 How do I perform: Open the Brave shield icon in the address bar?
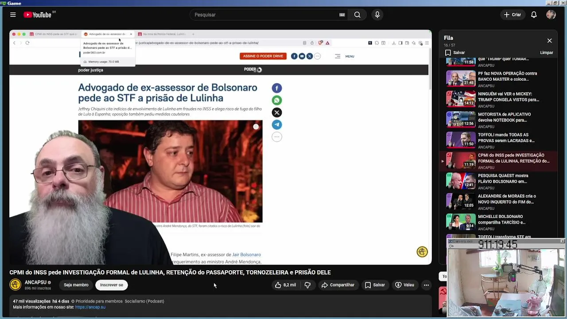[320, 43]
